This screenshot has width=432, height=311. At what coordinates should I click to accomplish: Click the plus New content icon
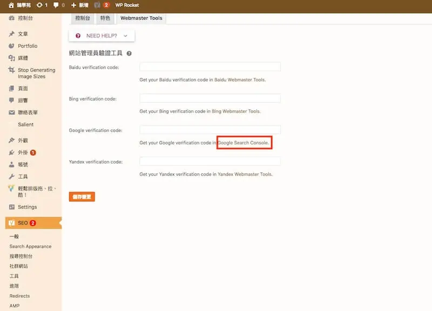[73, 5]
